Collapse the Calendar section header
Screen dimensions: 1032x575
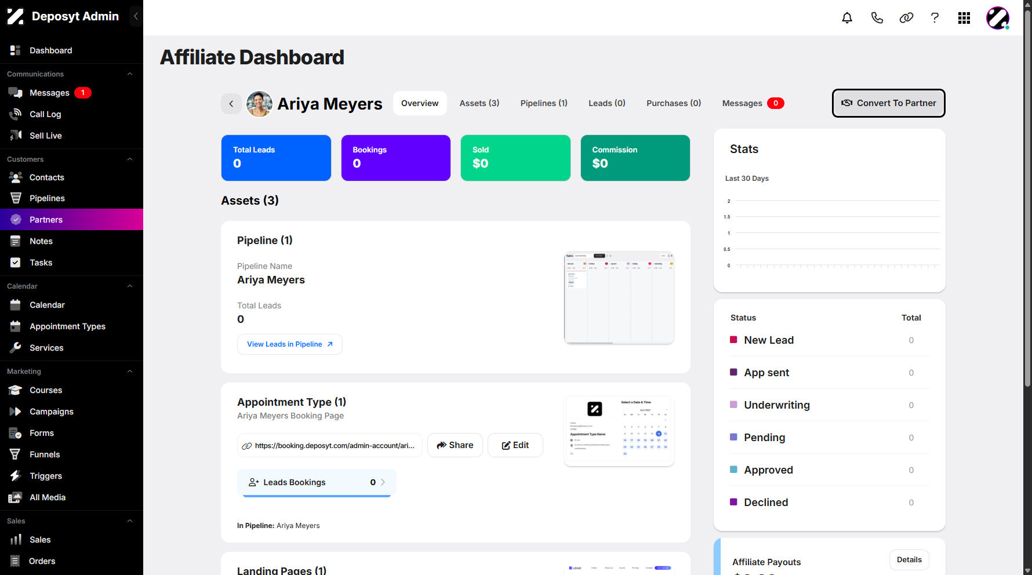[130, 286]
